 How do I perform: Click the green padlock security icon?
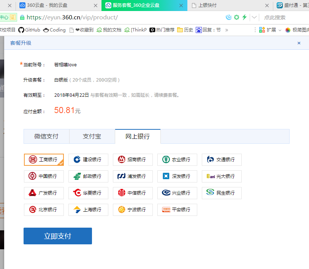(x=22, y=17)
